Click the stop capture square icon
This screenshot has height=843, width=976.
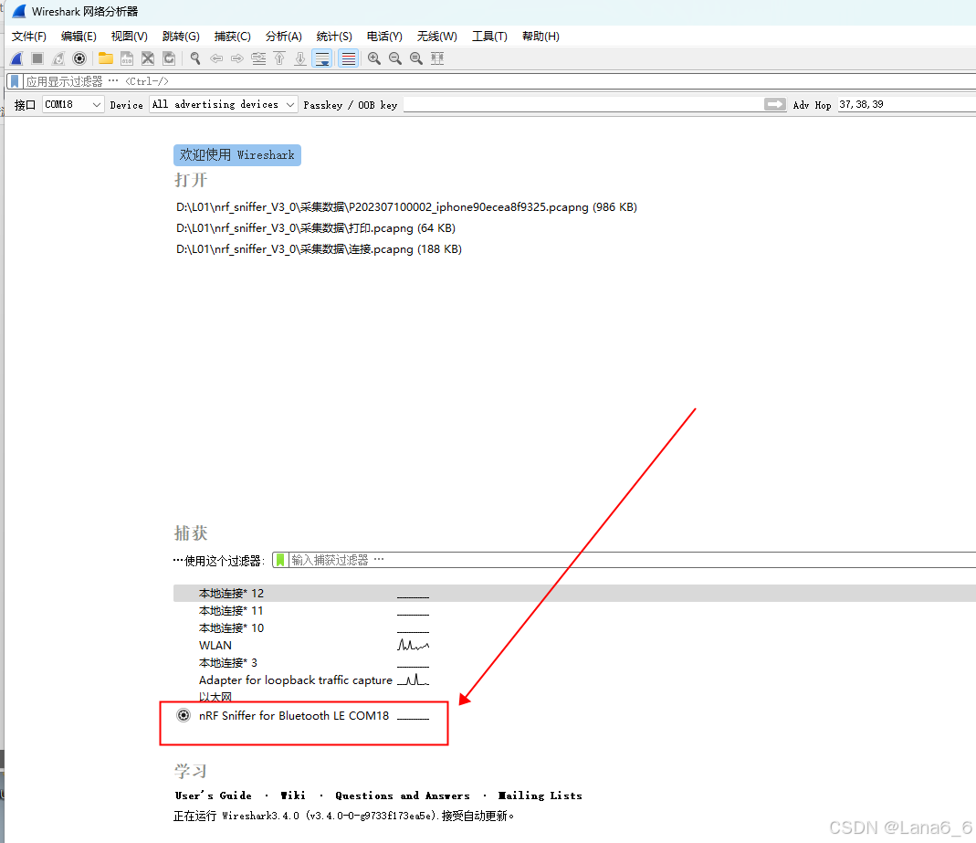point(37,58)
